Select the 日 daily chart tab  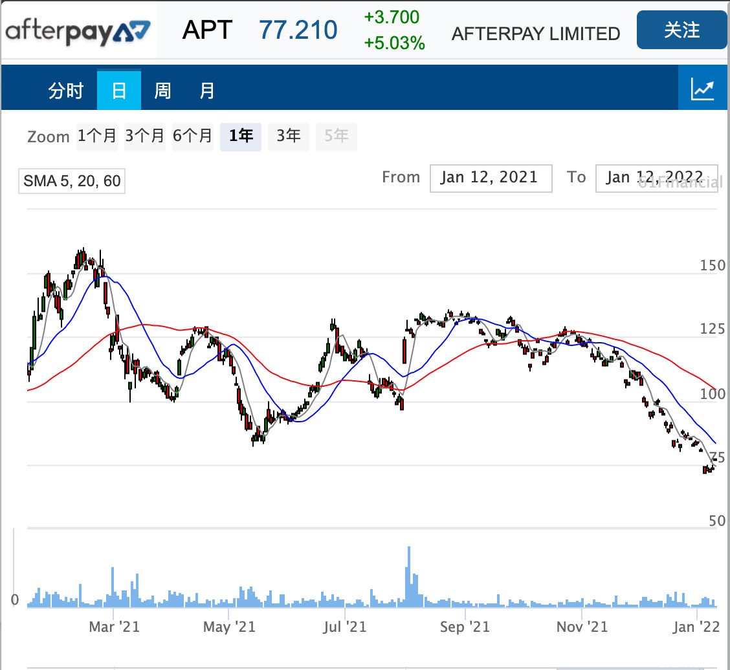point(118,91)
